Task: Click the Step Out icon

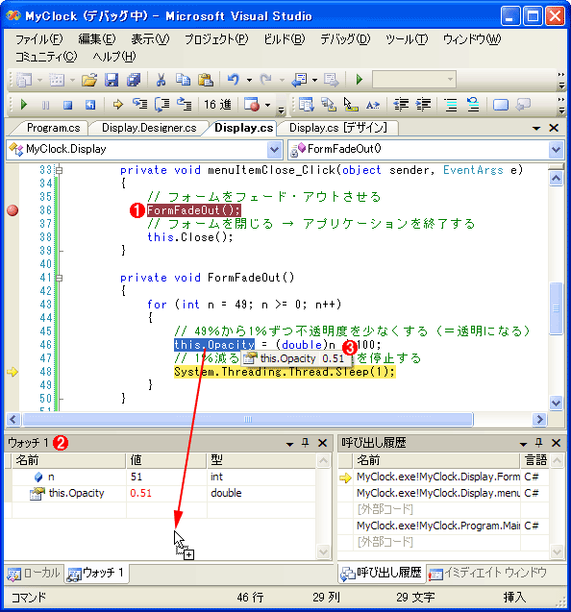Action: tap(184, 105)
